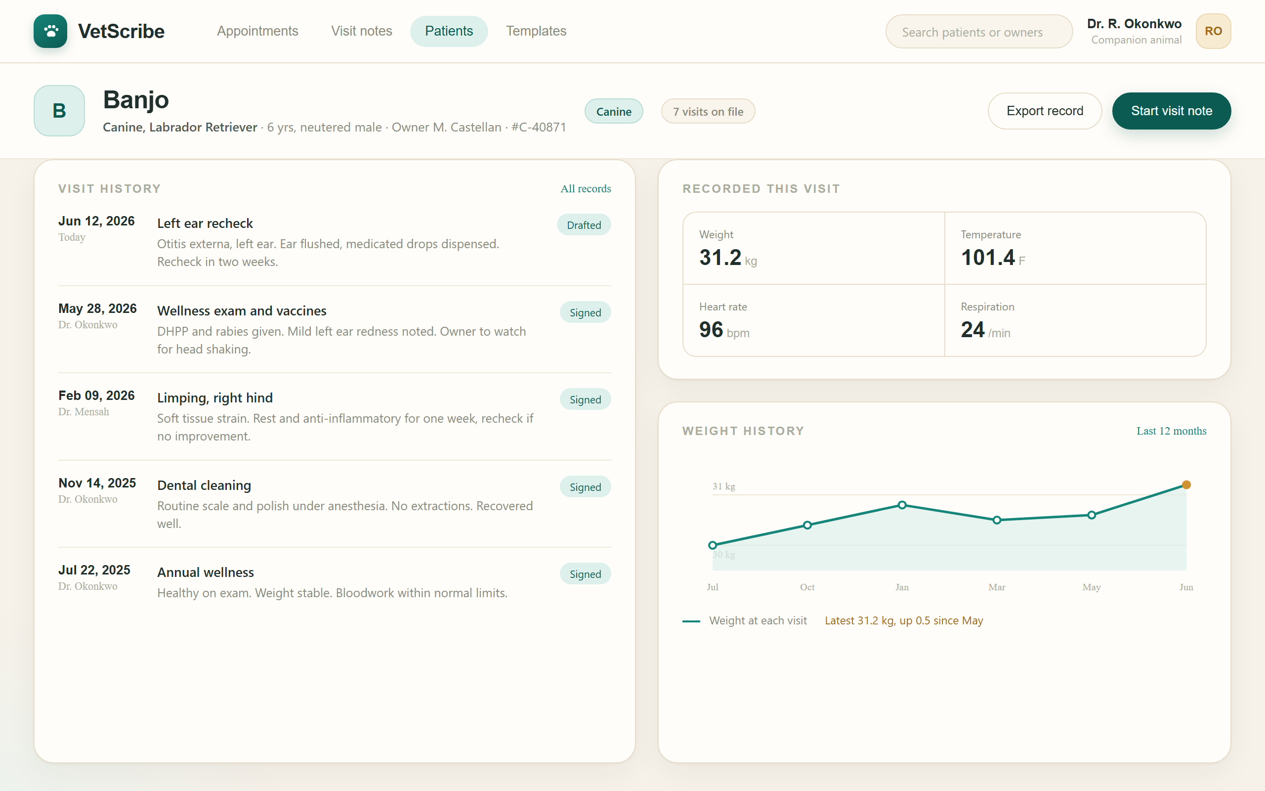The width and height of the screenshot is (1265, 791).
Task: Start a new visit note
Action: tap(1171, 111)
